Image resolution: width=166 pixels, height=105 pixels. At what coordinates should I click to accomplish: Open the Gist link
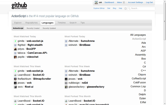pyautogui.click(x=109, y=8)
